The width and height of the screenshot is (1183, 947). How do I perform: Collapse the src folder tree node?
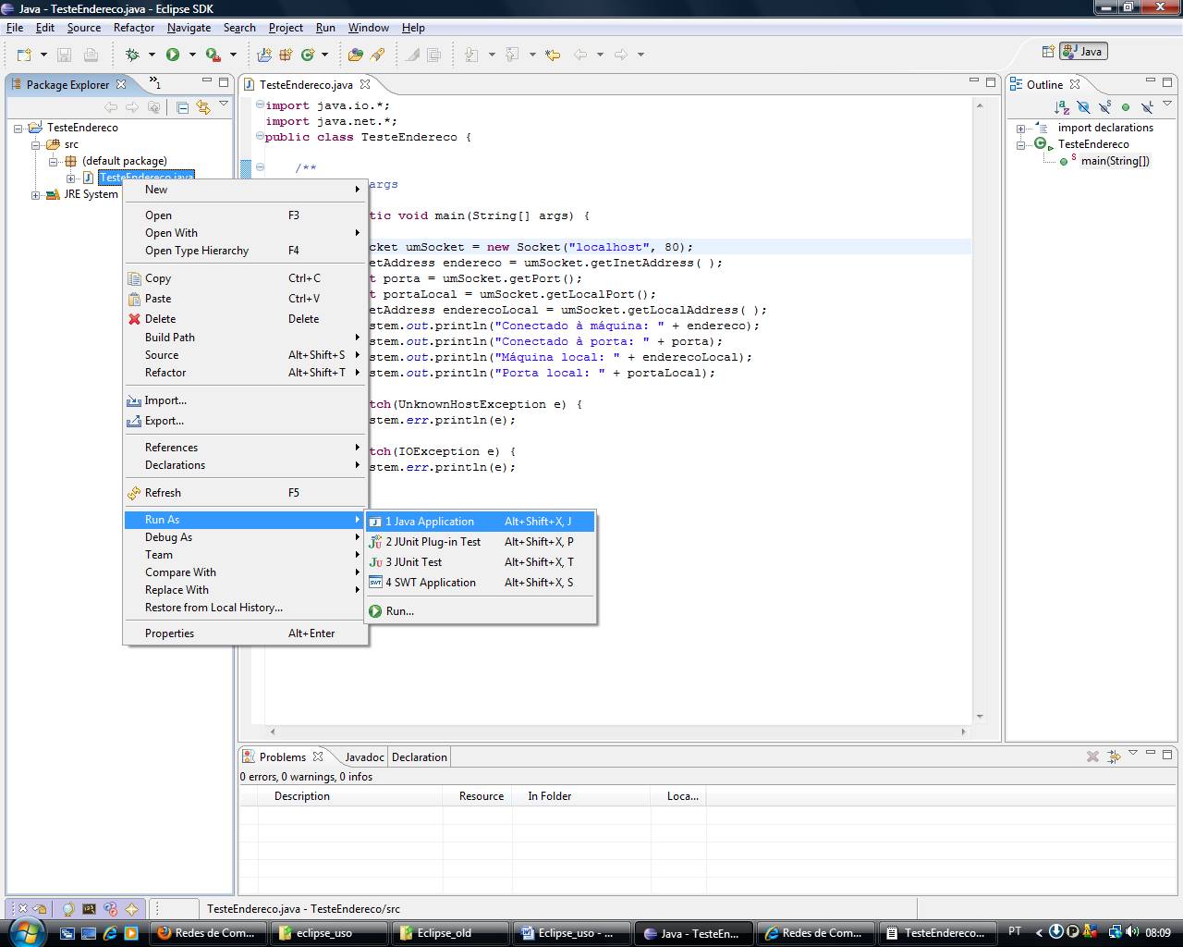36,144
